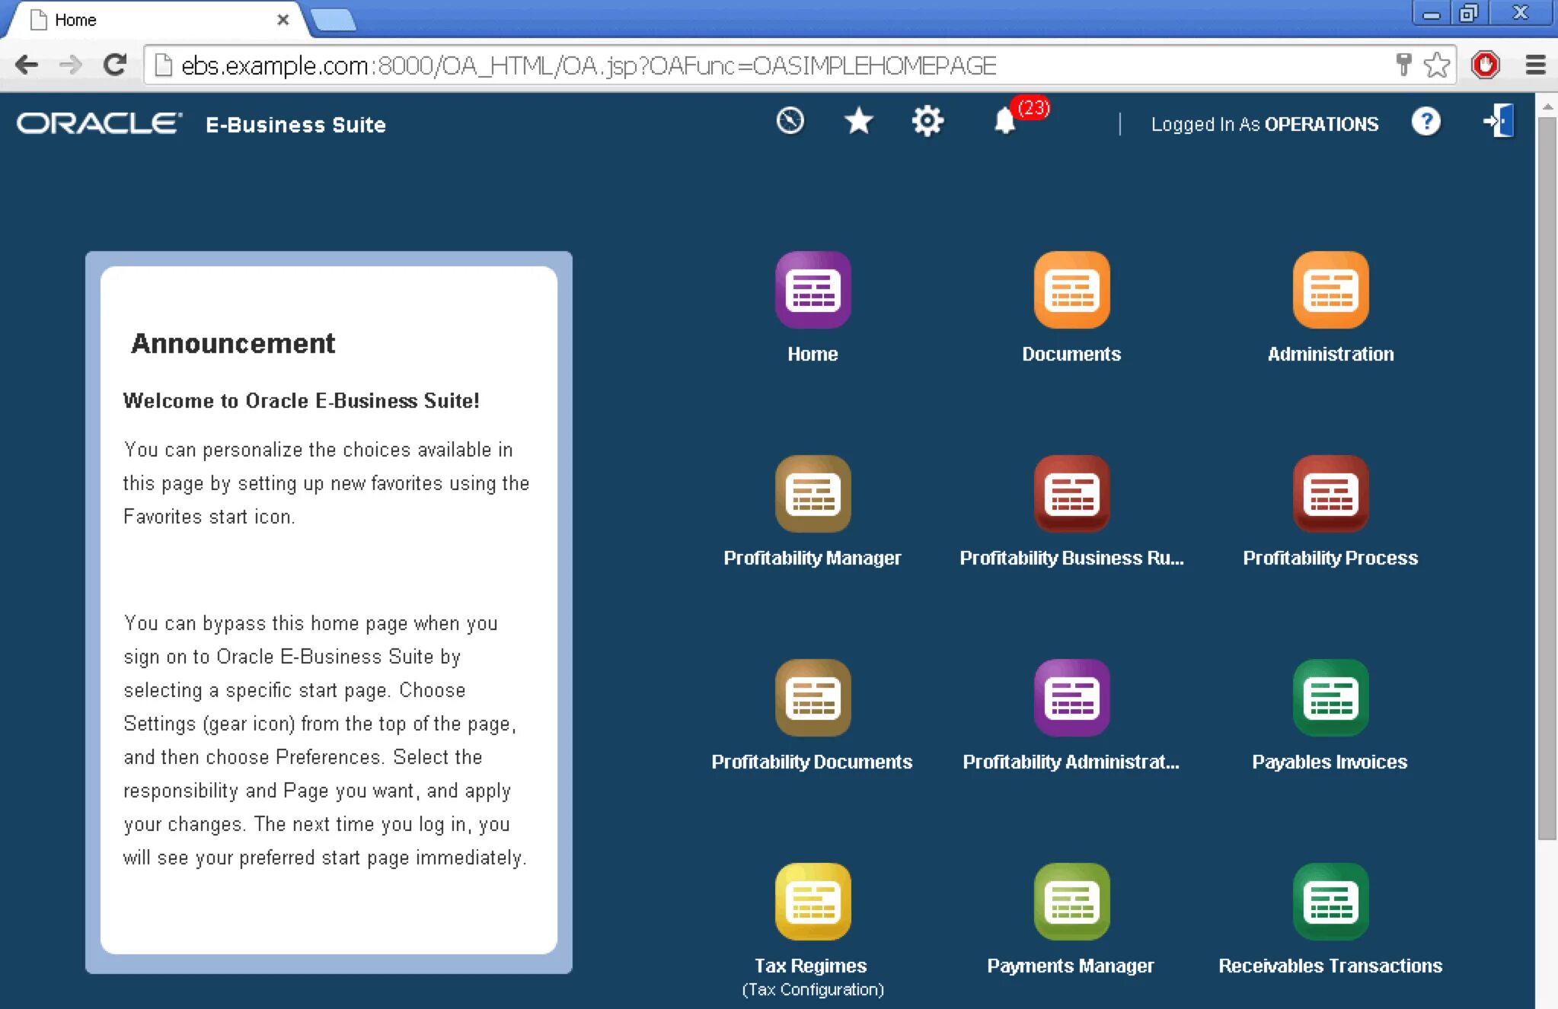This screenshot has width=1558, height=1009.
Task: Click the Payables Invoices green icon
Action: 1330,698
